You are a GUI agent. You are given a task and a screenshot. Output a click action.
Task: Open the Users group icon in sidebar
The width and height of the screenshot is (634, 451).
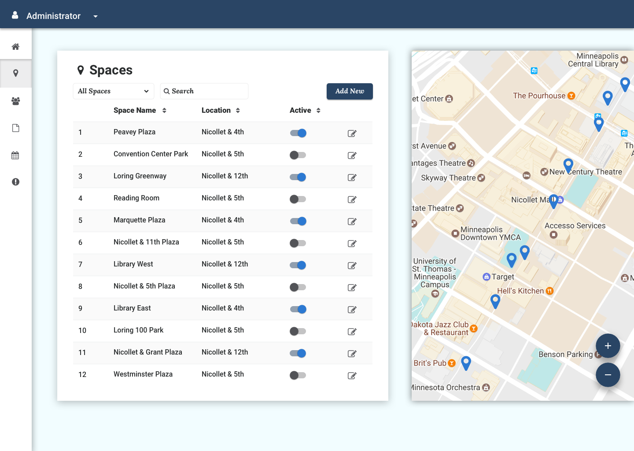[15, 101]
